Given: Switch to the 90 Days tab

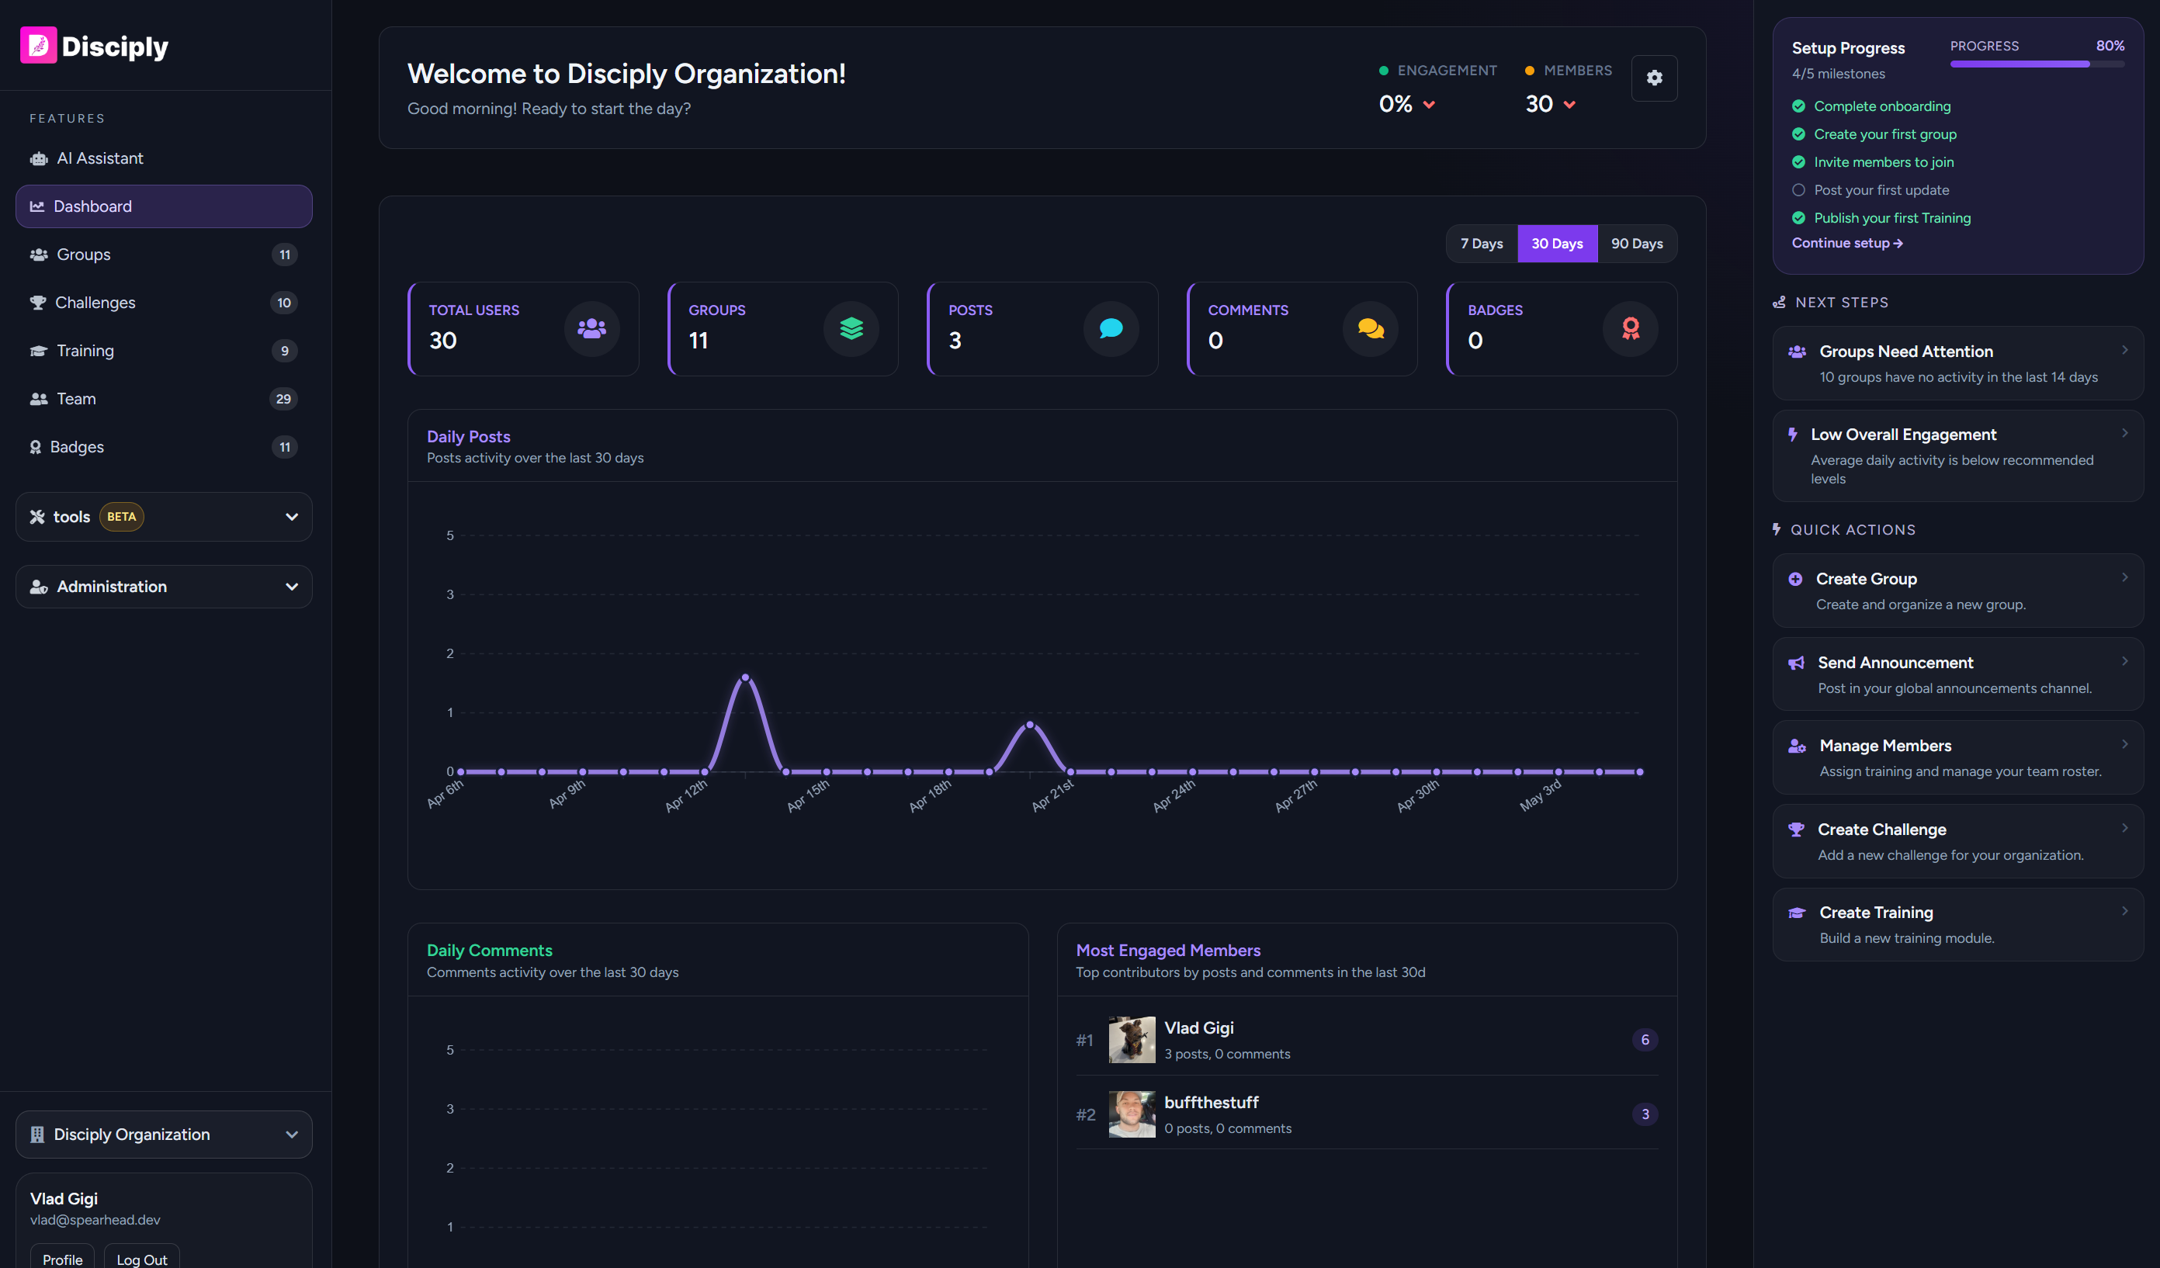Looking at the screenshot, I should click(1637, 244).
